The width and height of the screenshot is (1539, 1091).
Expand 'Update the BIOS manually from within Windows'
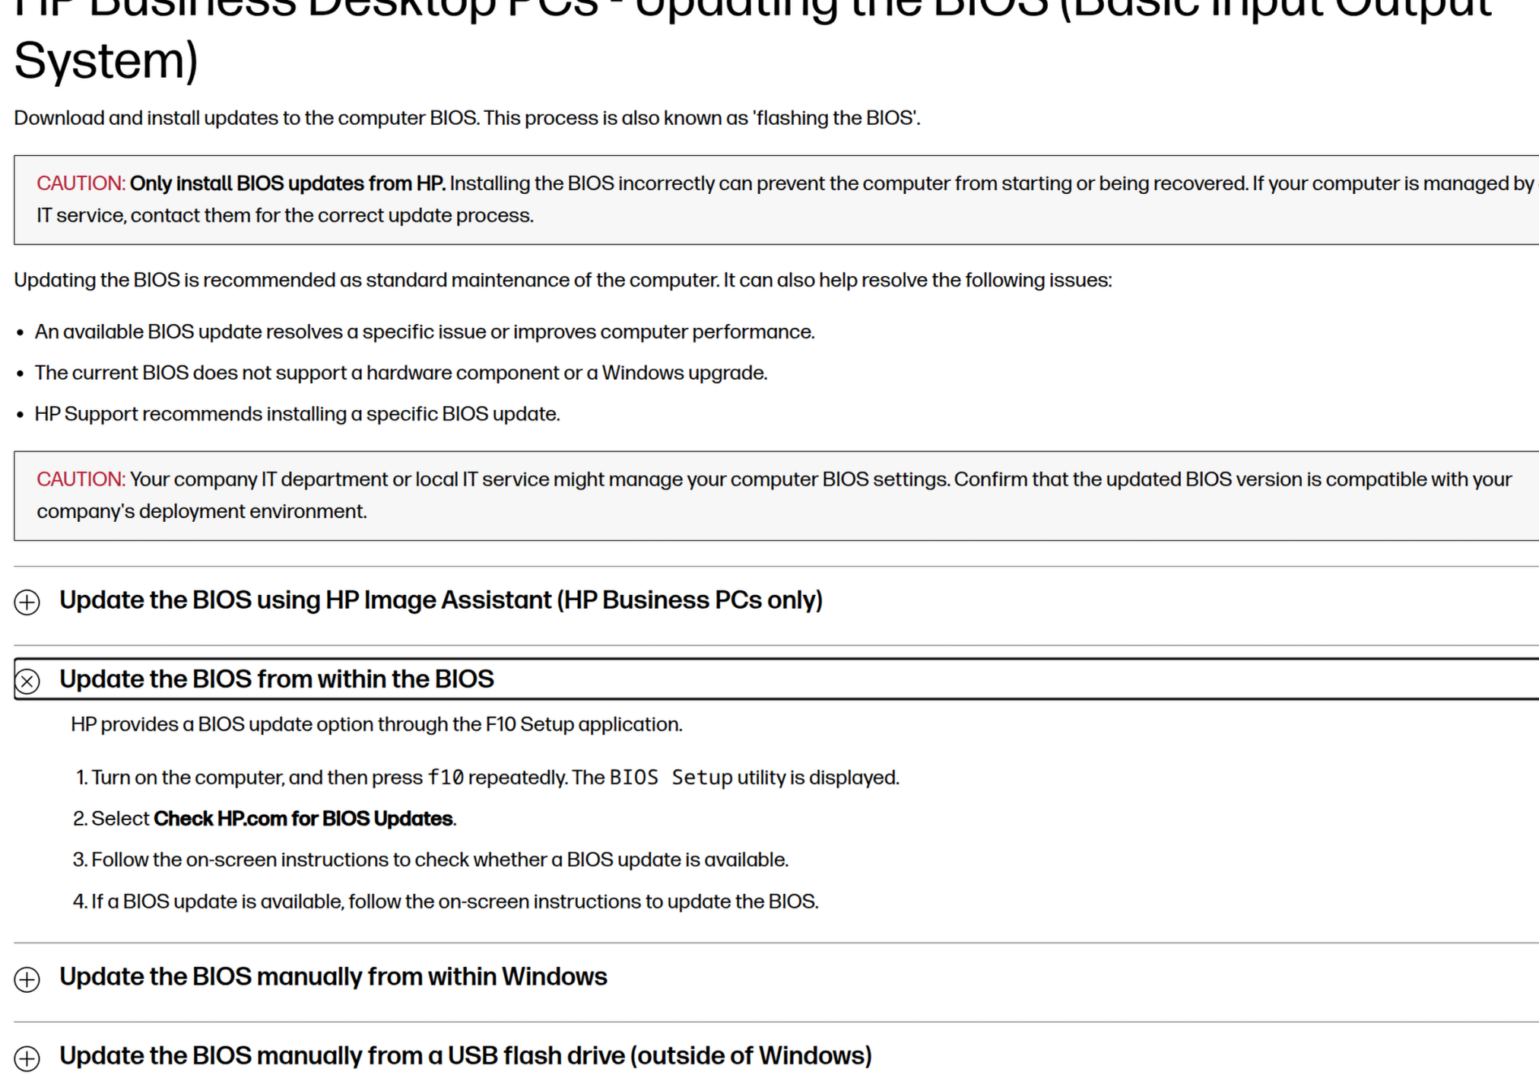[x=333, y=977]
